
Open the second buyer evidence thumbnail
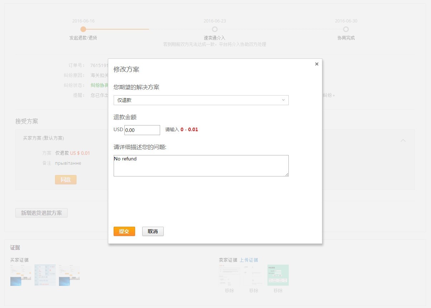(45, 275)
